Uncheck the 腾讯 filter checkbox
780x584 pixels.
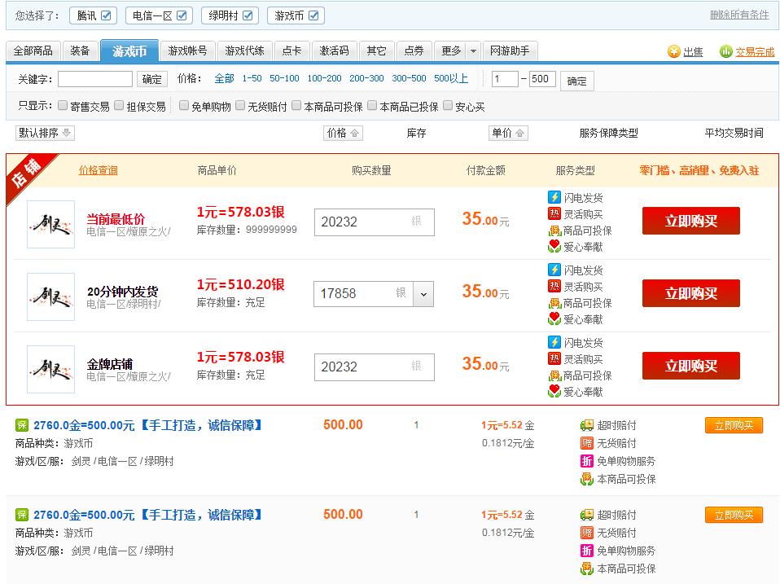[x=108, y=14]
